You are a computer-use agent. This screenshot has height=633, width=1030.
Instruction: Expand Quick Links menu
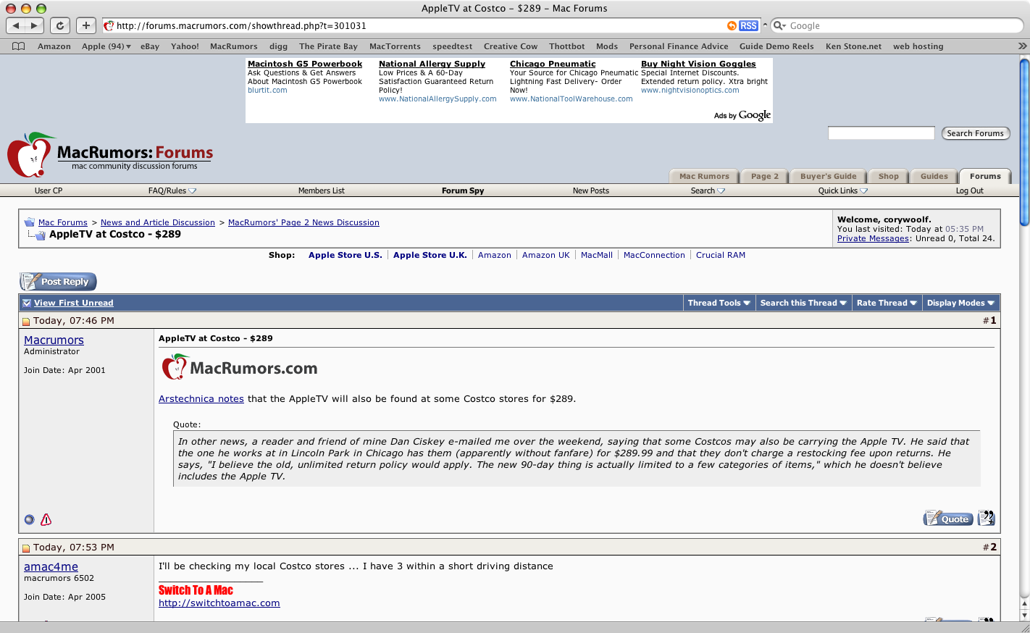(x=843, y=190)
